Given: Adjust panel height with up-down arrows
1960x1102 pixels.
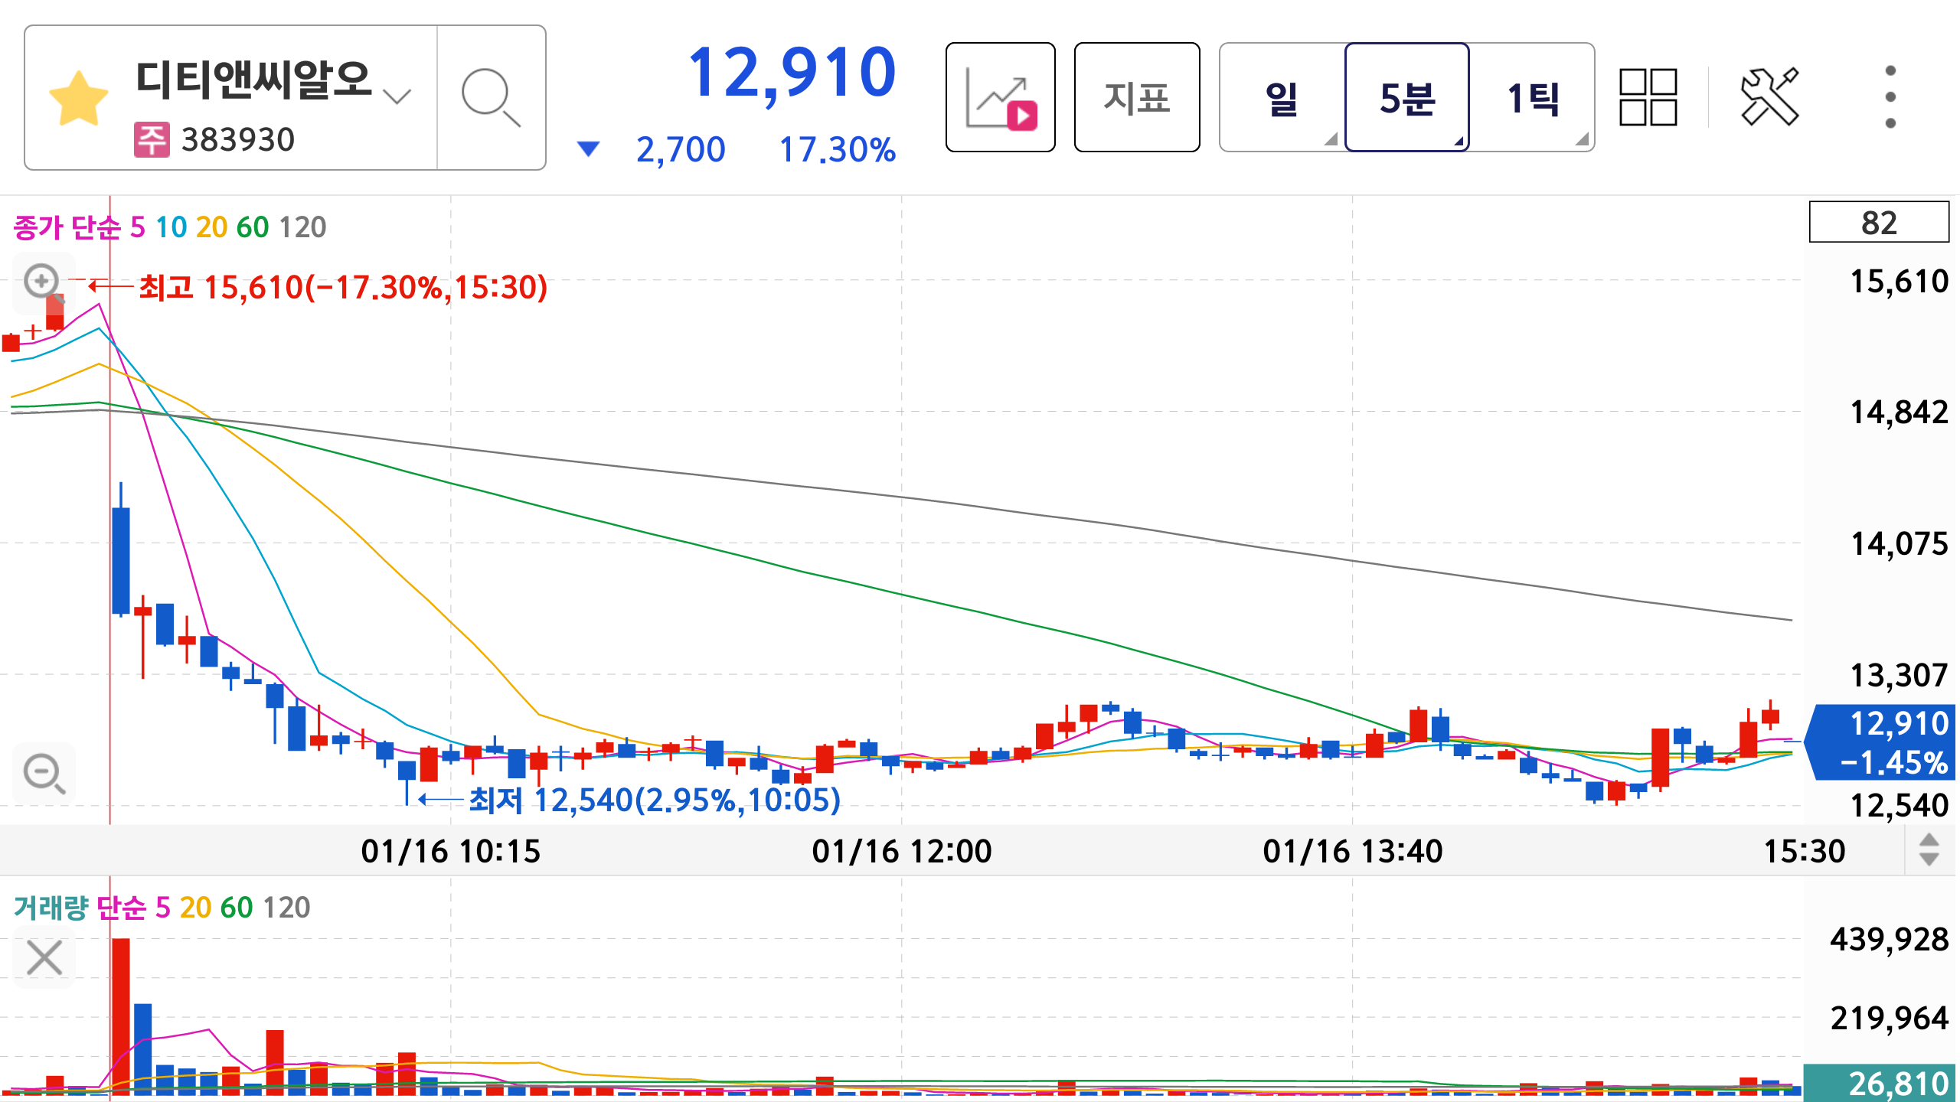Looking at the screenshot, I should pyautogui.click(x=1929, y=850).
